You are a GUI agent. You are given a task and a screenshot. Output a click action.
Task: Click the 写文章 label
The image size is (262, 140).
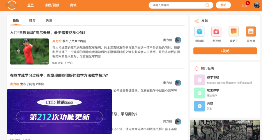(251, 41)
